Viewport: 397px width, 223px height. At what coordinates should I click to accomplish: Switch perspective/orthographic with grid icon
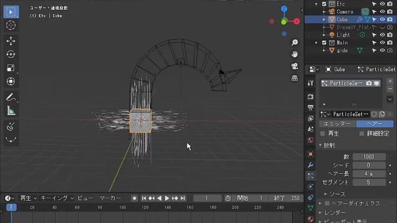[x=295, y=78]
